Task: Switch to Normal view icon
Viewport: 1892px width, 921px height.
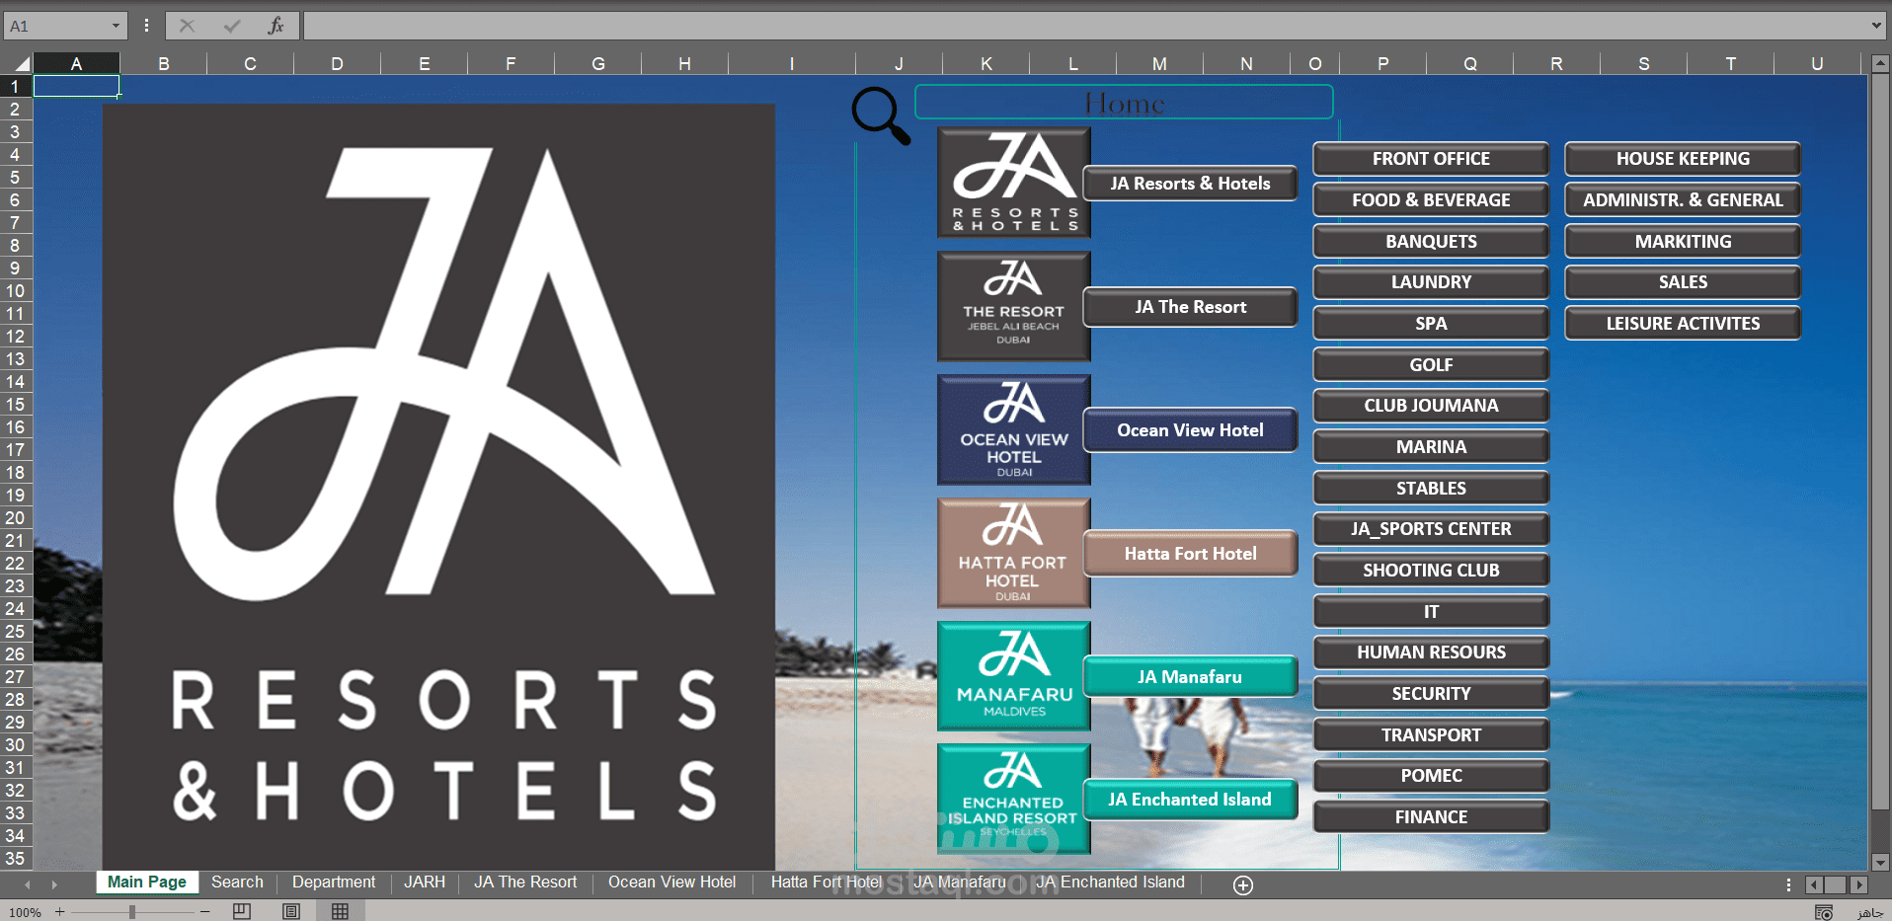Action: coord(340,911)
